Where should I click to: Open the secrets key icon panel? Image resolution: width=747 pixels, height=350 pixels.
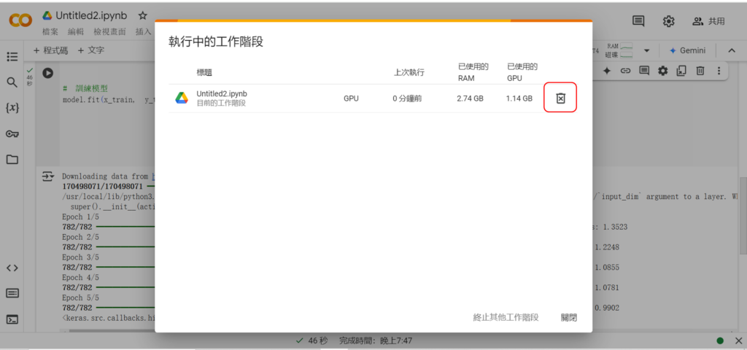point(12,133)
